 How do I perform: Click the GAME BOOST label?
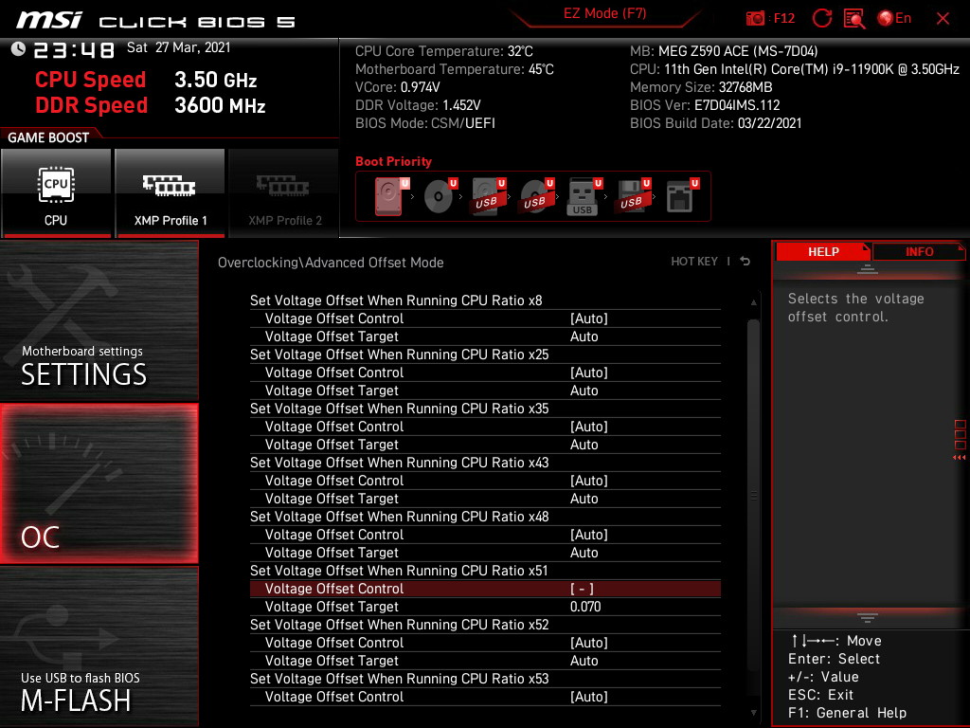[x=48, y=137]
